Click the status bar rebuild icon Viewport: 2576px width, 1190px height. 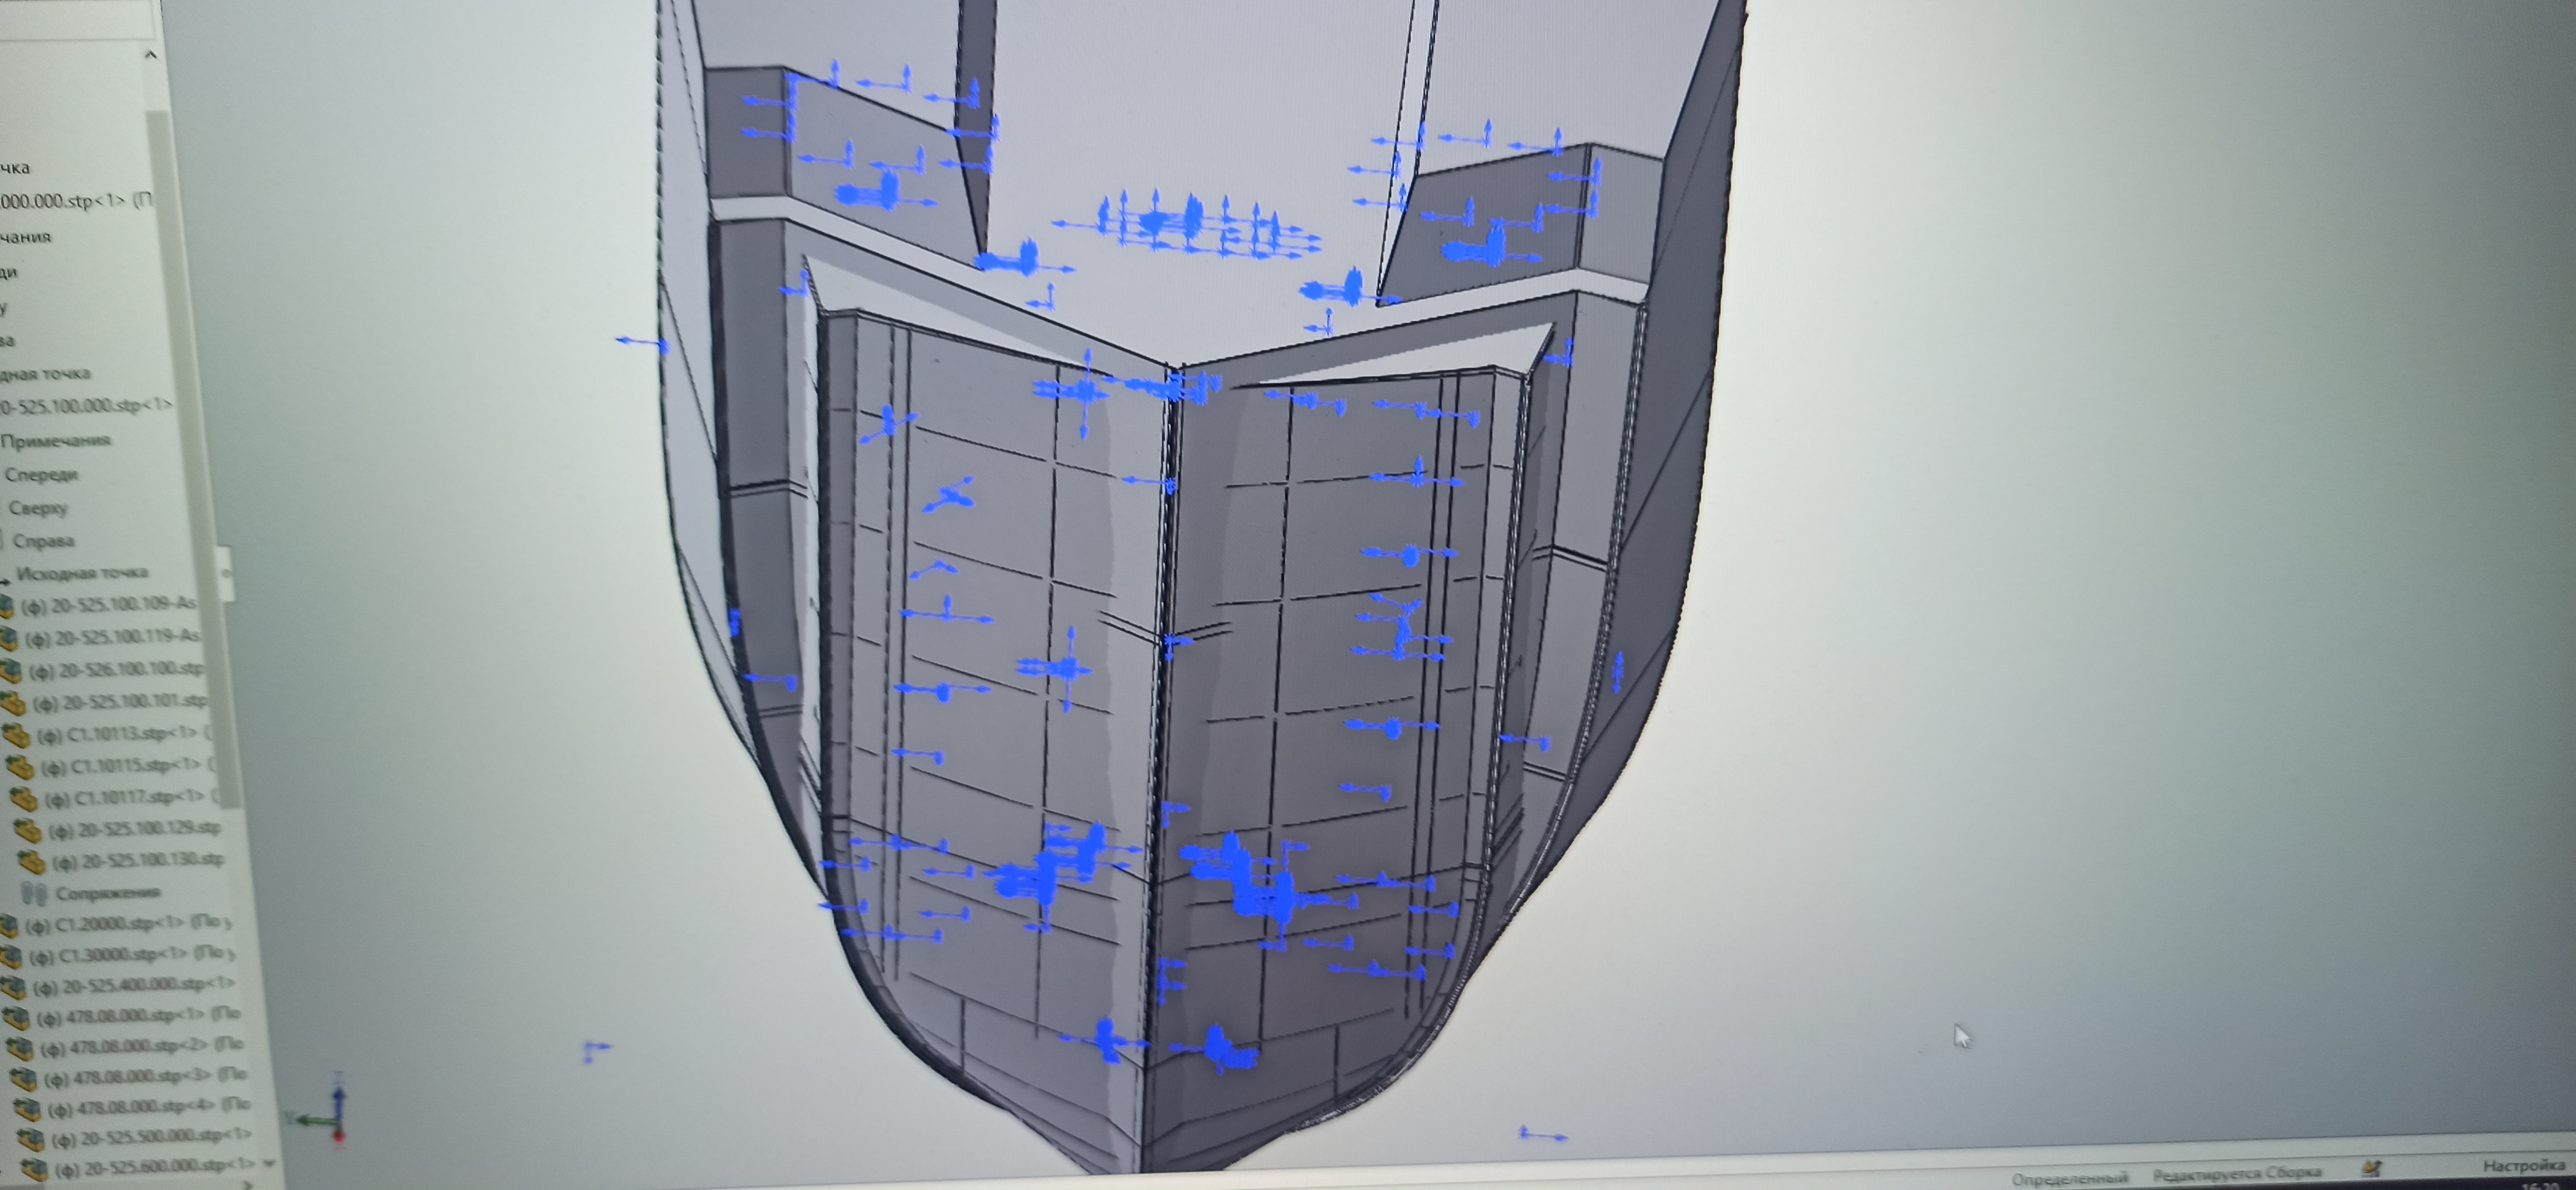point(2372,1167)
